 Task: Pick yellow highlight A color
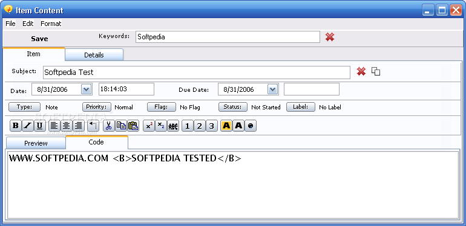(226, 126)
